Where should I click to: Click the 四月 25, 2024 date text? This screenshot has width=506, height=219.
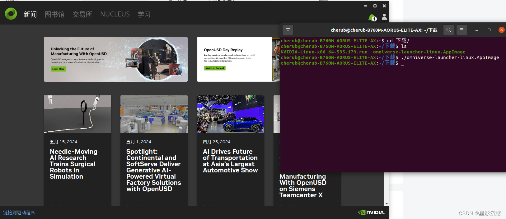coord(217,142)
